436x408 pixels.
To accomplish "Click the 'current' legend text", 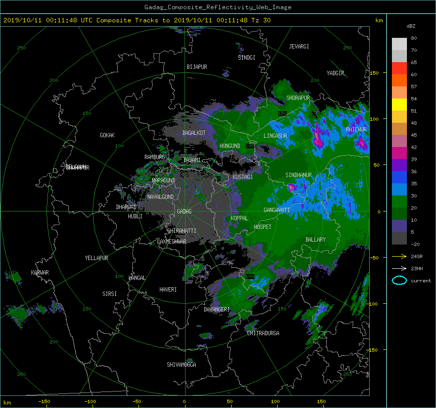I will pyautogui.click(x=420, y=281).
